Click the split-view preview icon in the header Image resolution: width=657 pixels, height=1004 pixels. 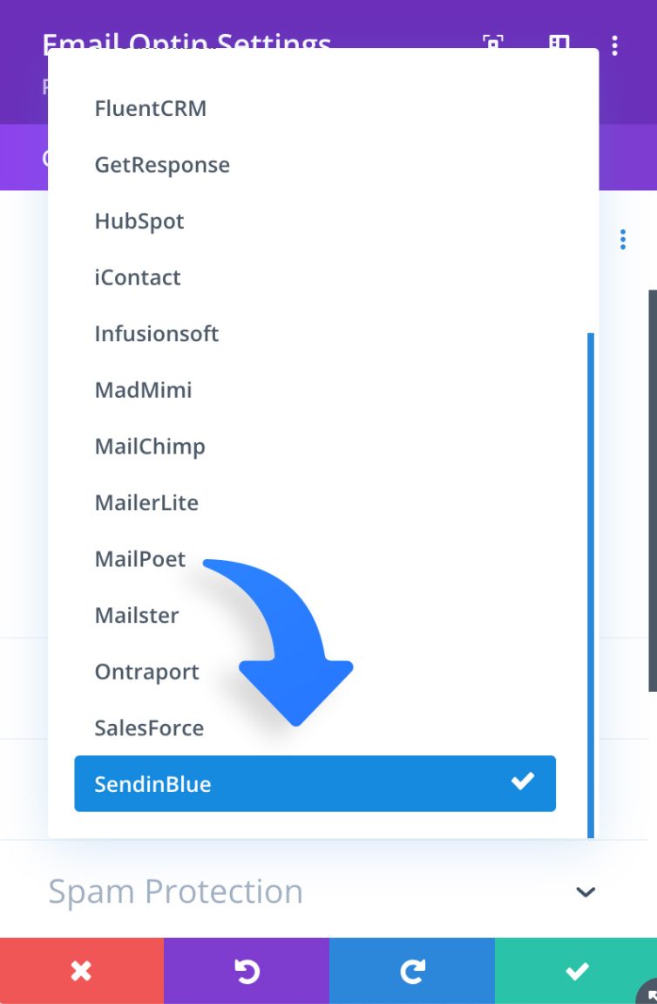click(x=559, y=44)
